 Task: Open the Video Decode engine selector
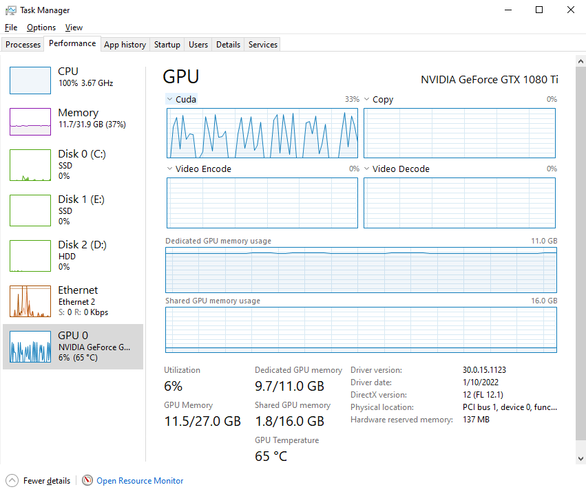click(367, 169)
